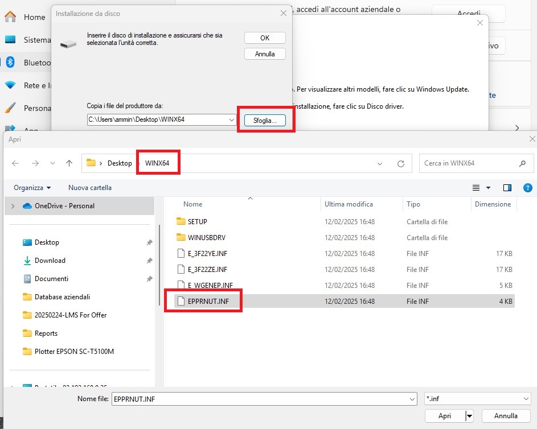
Task: Open the Plotter EPSON SC-T5100M folder
Action: pyautogui.click(x=74, y=352)
